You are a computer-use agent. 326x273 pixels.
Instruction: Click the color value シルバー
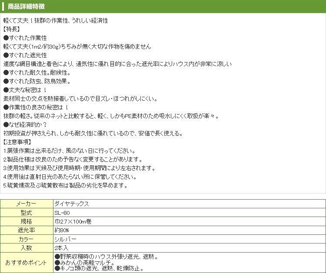click(x=66, y=239)
